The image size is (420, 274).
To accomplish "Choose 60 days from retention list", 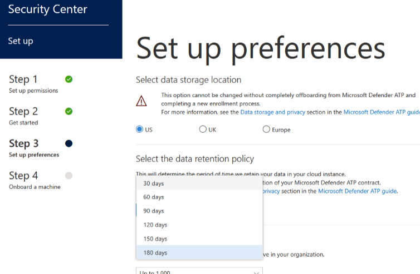I will pyautogui.click(x=199, y=197).
